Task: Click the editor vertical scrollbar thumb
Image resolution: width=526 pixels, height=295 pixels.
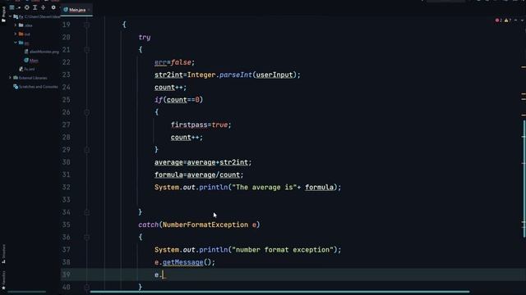Action: 524,179
